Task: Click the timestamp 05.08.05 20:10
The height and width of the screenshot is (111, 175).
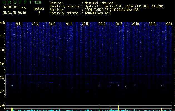Action: pos(14,13)
